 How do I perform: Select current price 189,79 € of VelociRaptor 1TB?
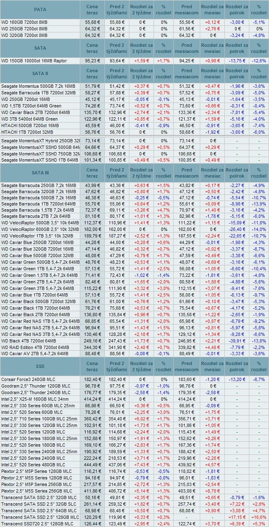(93, 235)
